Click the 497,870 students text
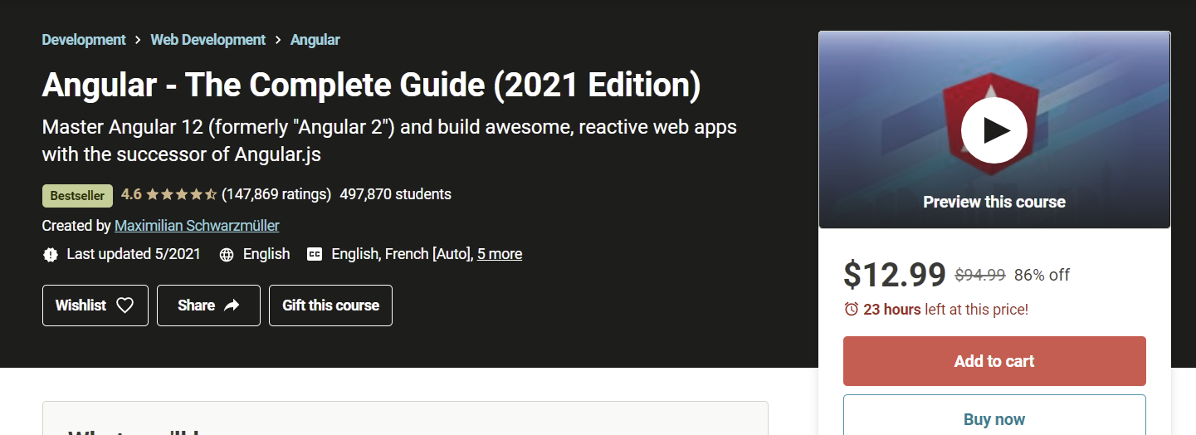This screenshot has height=435, width=1196. tap(396, 194)
